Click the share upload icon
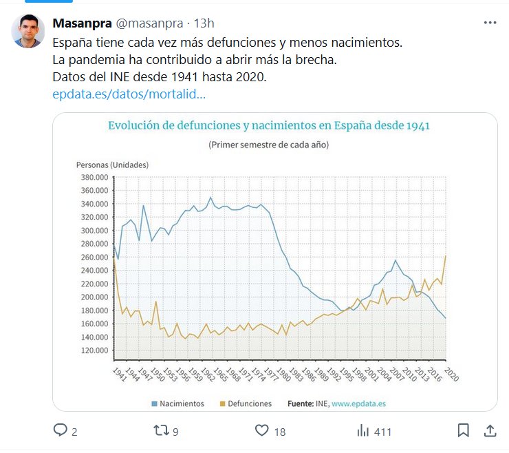 coord(490,431)
